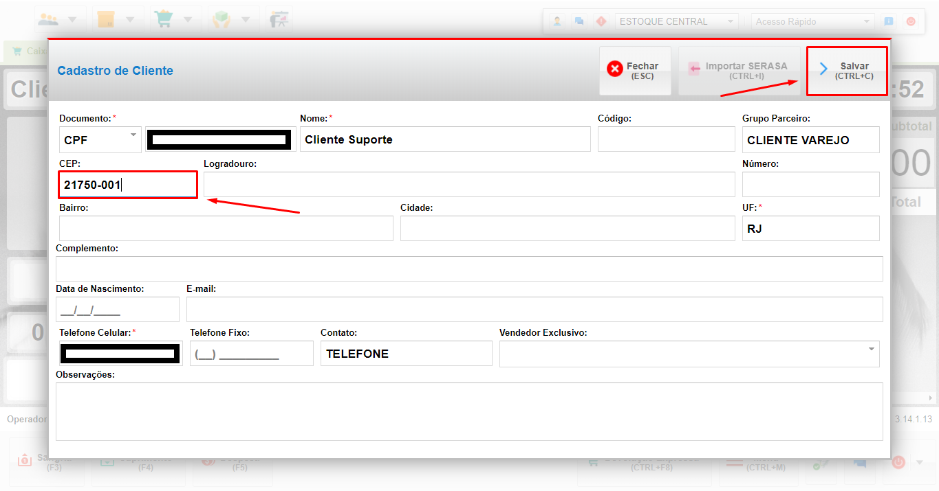The width and height of the screenshot is (939, 491).
Task: Click the Logradouro text field
Action: (x=469, y=185)
